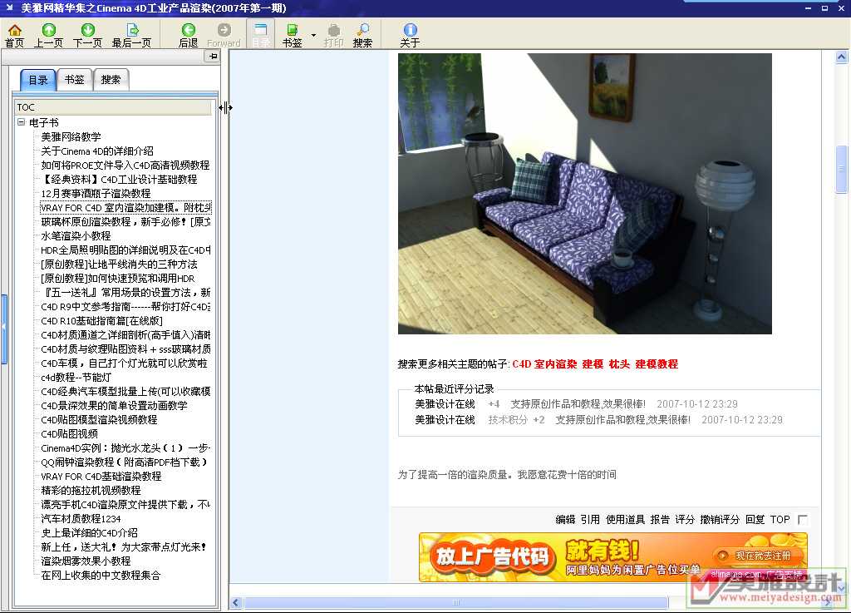Open 12月赛事酒瓶子渲染教程 entry
Screen dimensions: 851x613
coord(96,193)
